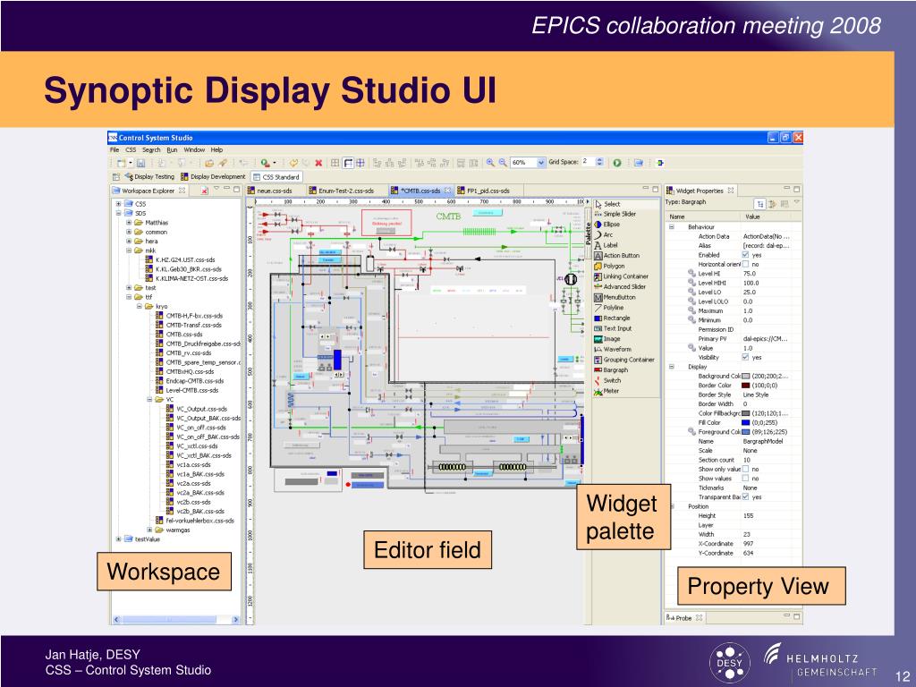Toggle the Visibility property checkbox
Screen dimensions: 916x687
[745, 358]
